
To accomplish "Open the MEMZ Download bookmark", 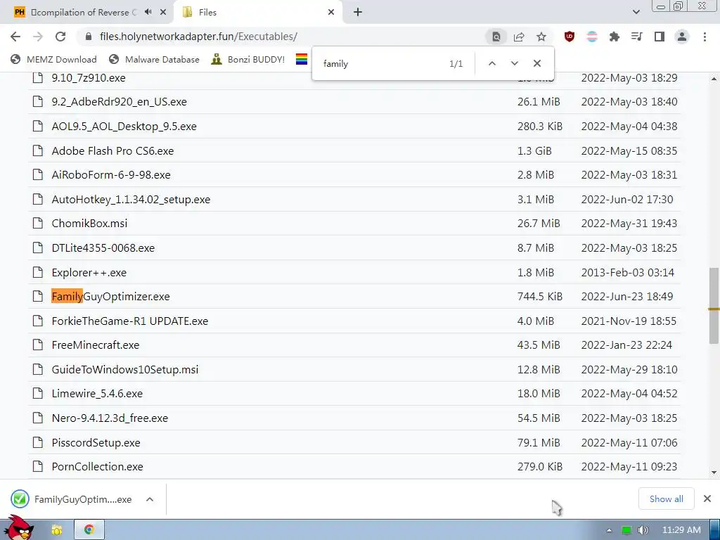I will pos(53,59).
